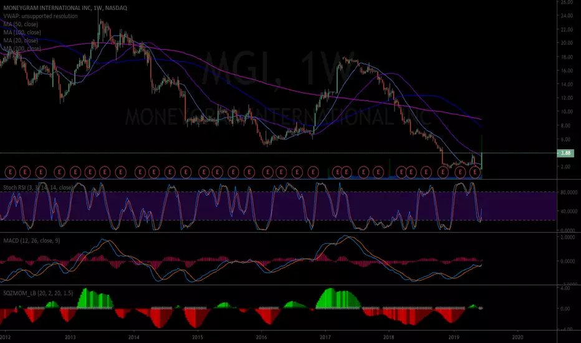
Task: Select the VWAP: unsupported resolution legend
Action: [x=41, y=16]
